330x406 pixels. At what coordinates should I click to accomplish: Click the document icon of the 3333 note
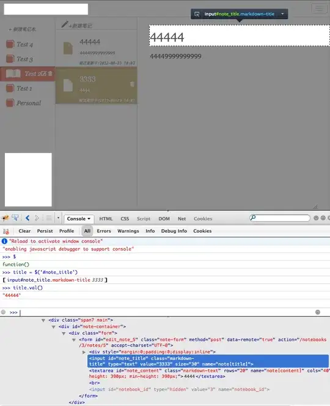[x=68, y=86]
